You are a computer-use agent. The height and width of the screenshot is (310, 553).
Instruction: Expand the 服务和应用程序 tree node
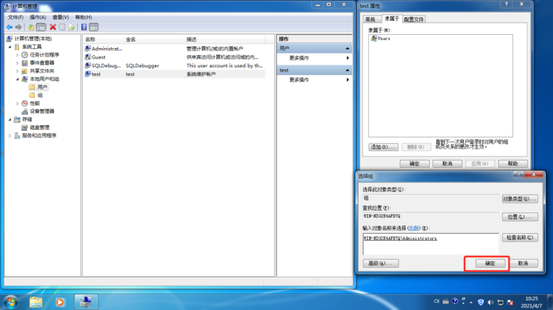click(x=10, y=136)
